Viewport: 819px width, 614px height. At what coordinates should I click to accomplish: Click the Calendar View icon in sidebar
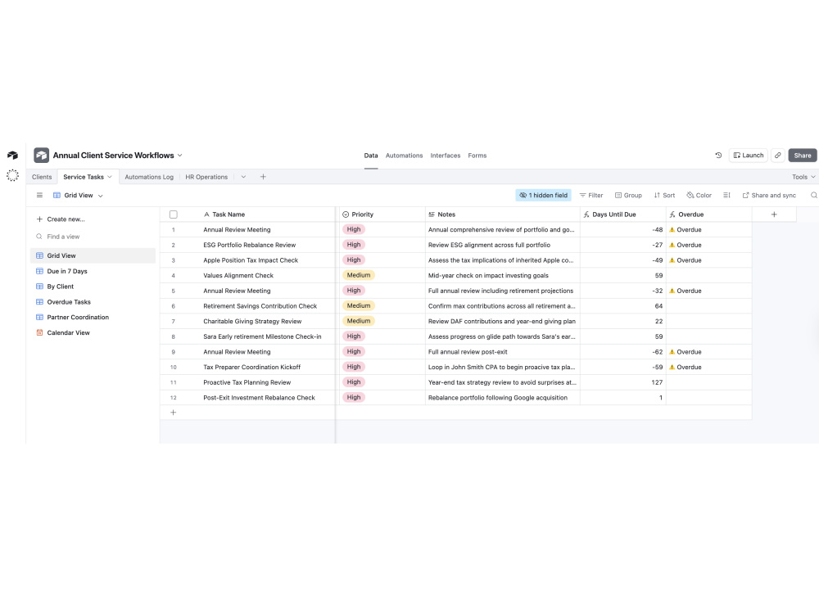tap(39, 332)
